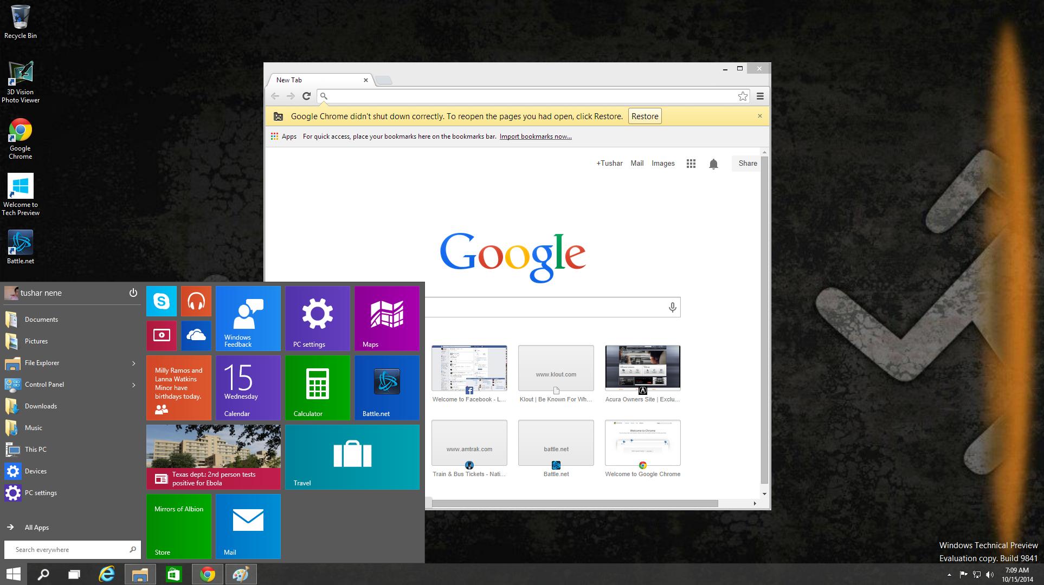Open the Images link on Google page
Image resolution: width=1044 pixels, height=585 pixels.
663,164
